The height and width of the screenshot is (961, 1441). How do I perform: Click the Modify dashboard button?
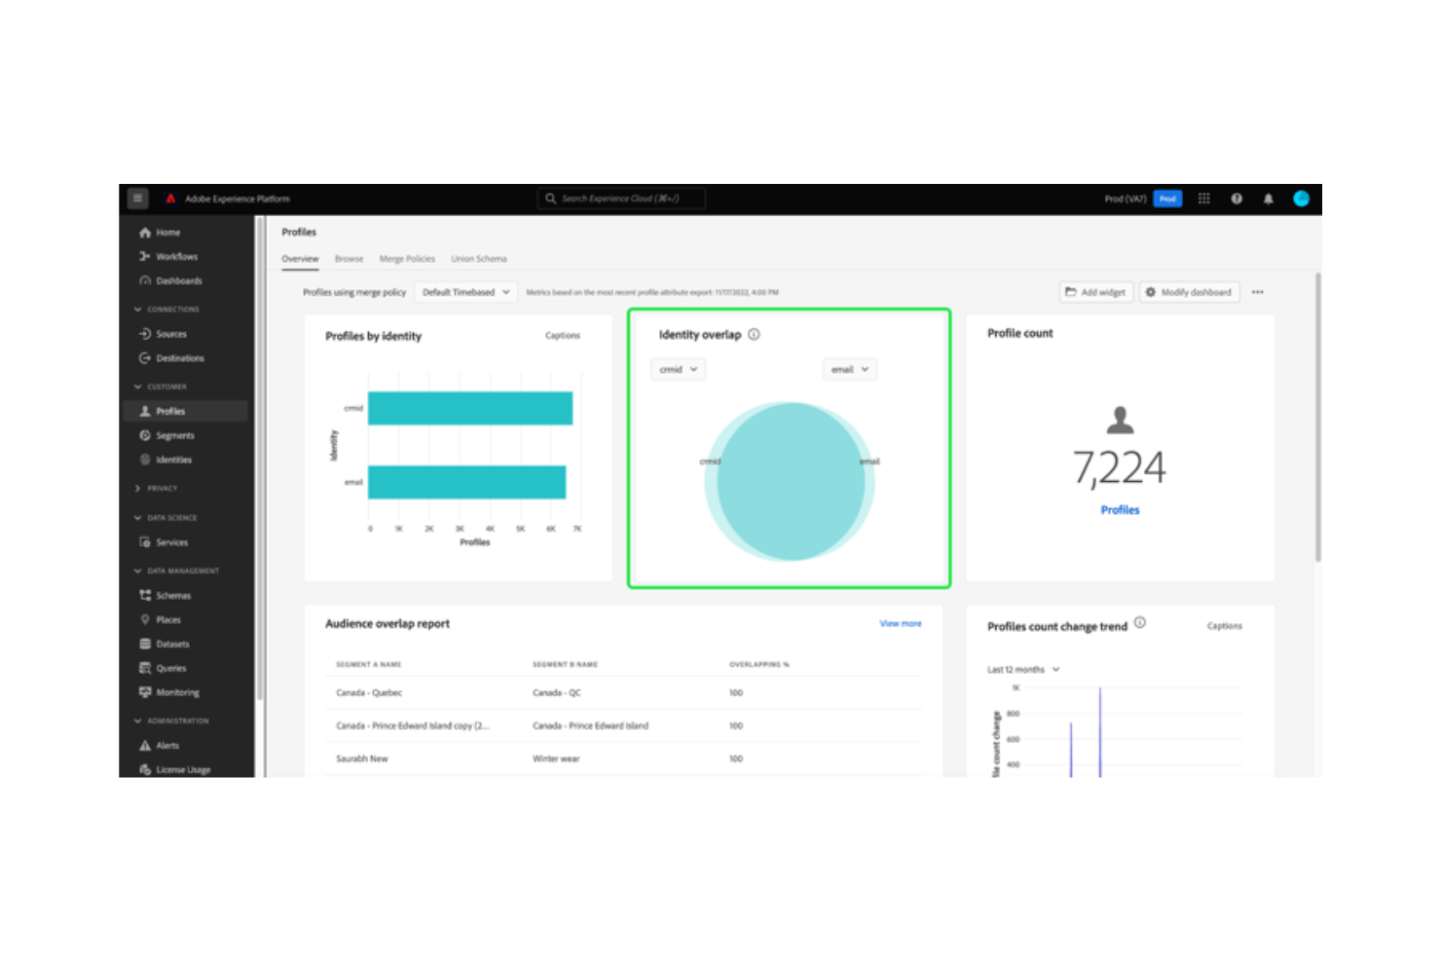(1189, 291)
